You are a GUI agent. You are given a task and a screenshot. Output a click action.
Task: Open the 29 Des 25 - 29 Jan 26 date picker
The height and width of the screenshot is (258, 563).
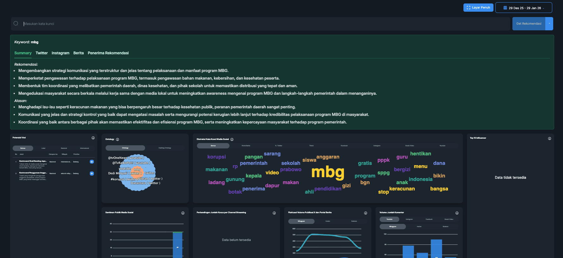[x=524, y=8]
